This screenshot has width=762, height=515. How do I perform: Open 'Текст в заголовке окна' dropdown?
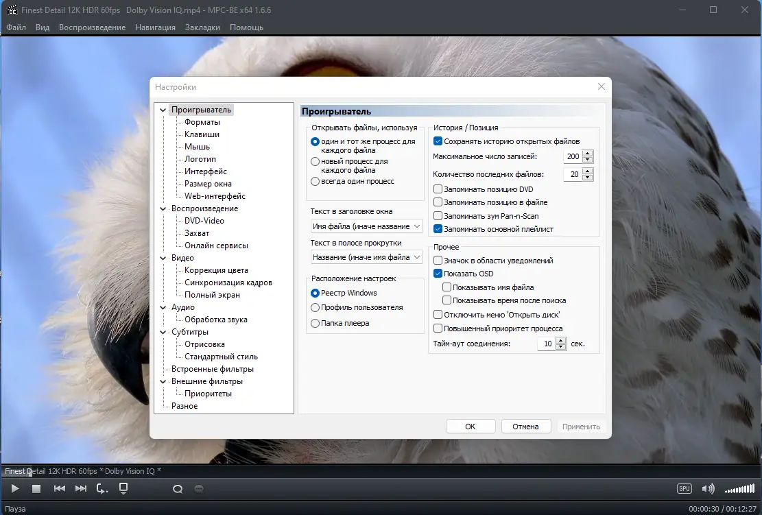pos(366,226)
